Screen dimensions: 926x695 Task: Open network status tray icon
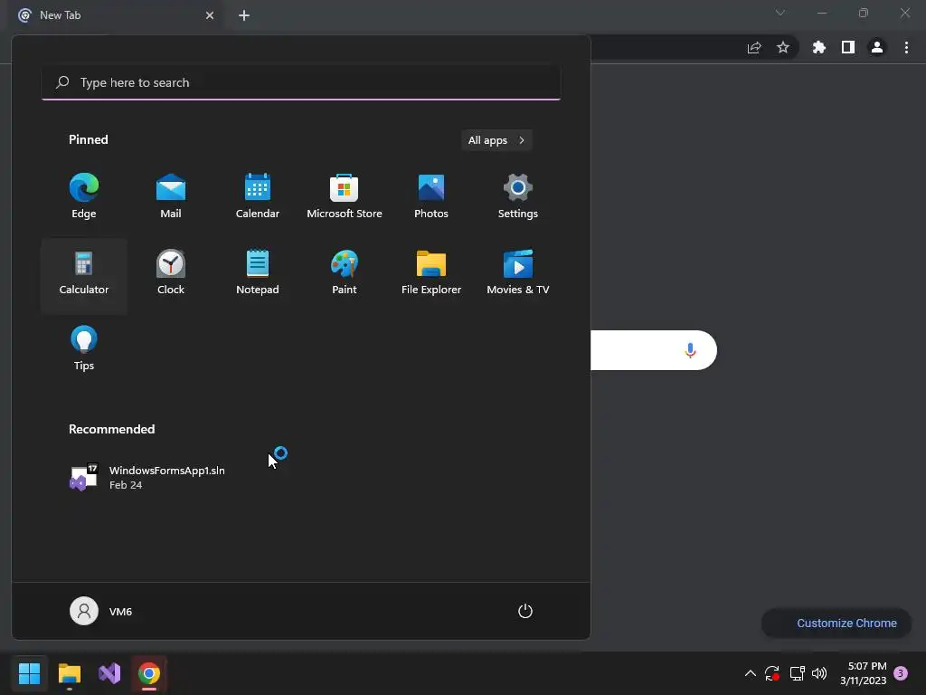[x=798, y=673]
